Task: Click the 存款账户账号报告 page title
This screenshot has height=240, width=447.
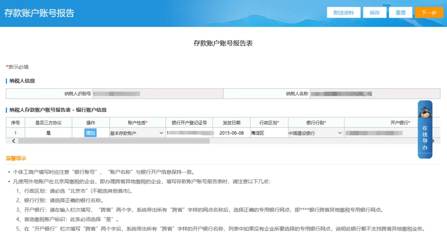Action: pyautogui.click(x=39, y=12)
